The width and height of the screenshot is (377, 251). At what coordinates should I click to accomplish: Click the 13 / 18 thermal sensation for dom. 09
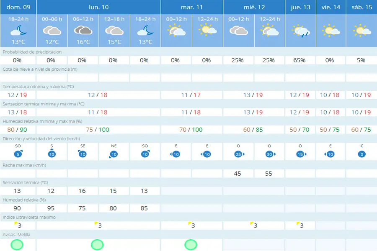point(17,112)
